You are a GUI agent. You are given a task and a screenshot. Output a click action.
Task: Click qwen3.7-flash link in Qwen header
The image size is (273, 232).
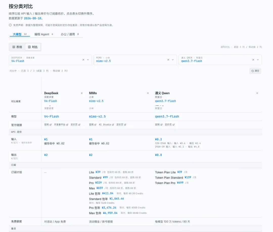click(165, 101)
